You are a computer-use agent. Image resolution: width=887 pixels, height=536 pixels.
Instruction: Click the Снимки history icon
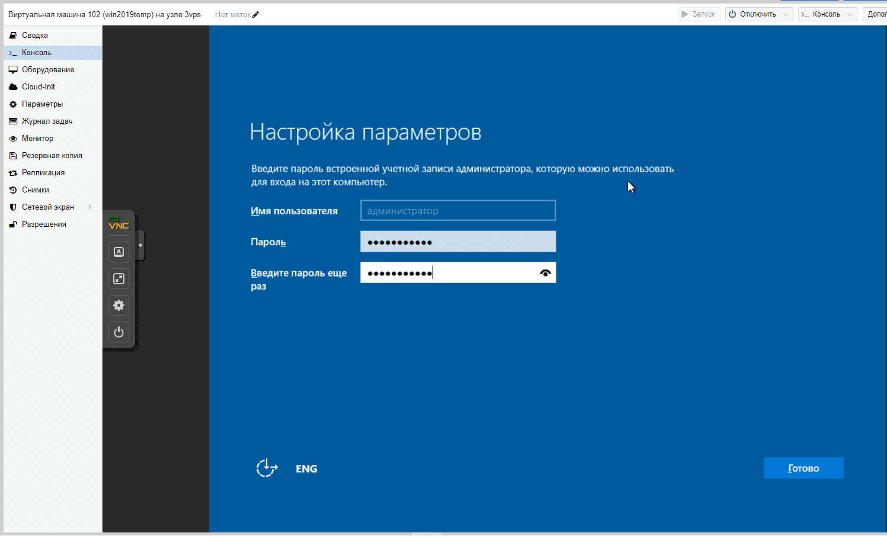[x=13, y=190]
